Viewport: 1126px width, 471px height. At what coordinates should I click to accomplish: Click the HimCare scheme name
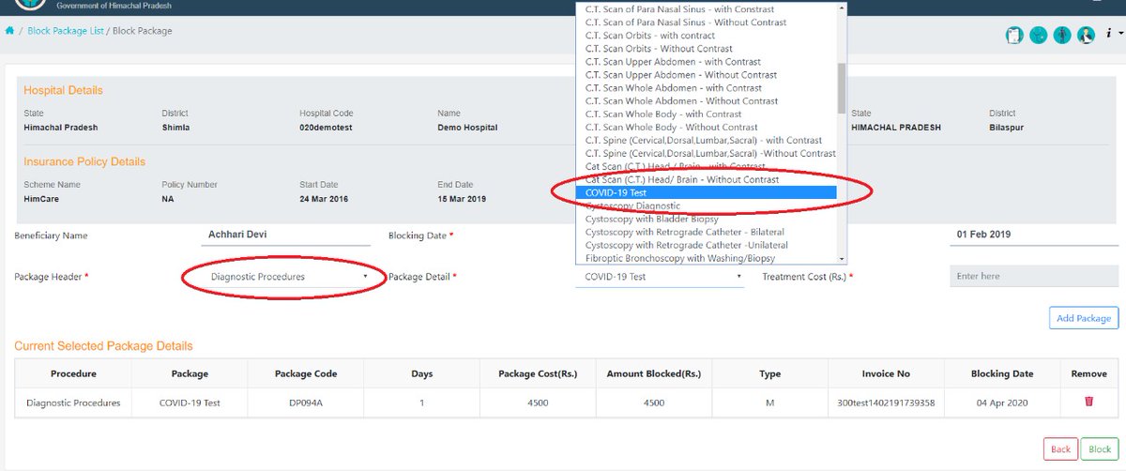tap(41, 199)
